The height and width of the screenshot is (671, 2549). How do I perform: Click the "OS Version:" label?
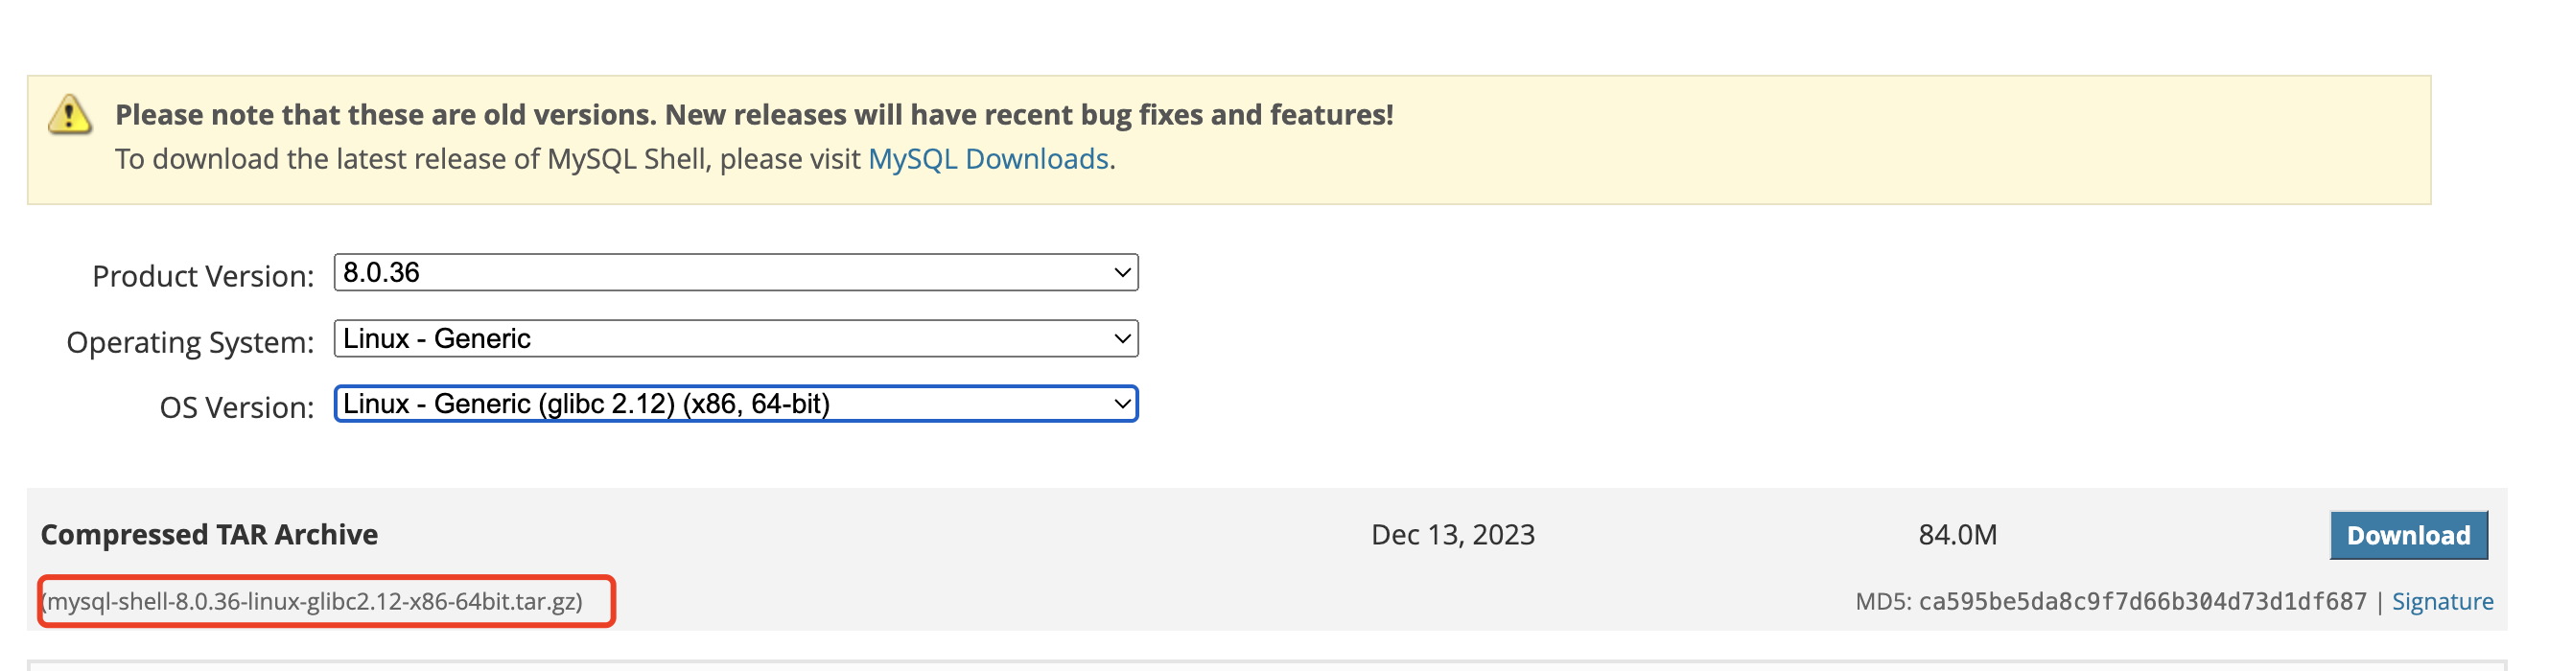pyautogui.click(x=237, y=407)
